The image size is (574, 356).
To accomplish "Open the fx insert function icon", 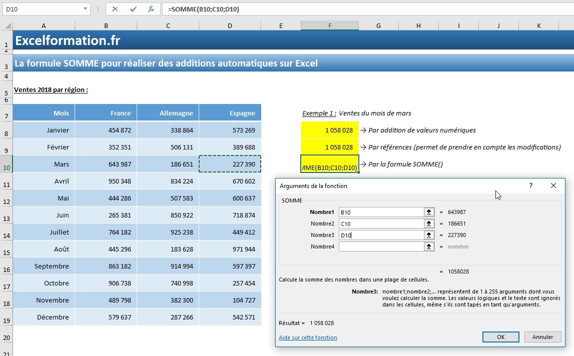I will coord(151,9).
